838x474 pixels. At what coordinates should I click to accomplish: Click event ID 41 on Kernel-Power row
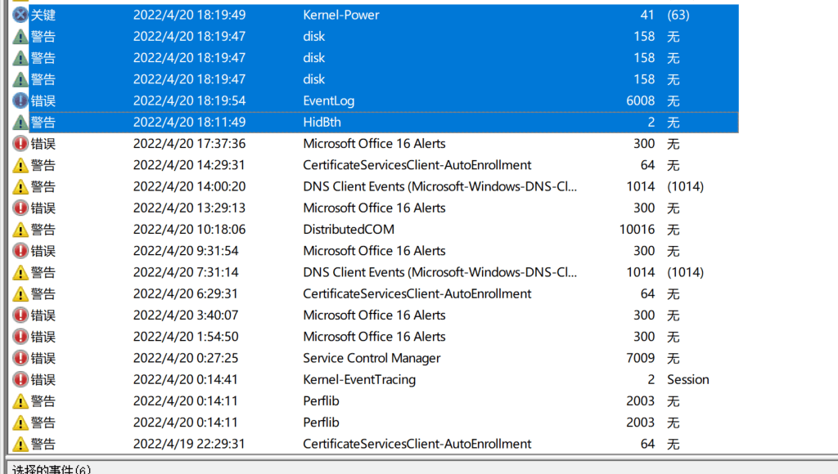(647, 15)
